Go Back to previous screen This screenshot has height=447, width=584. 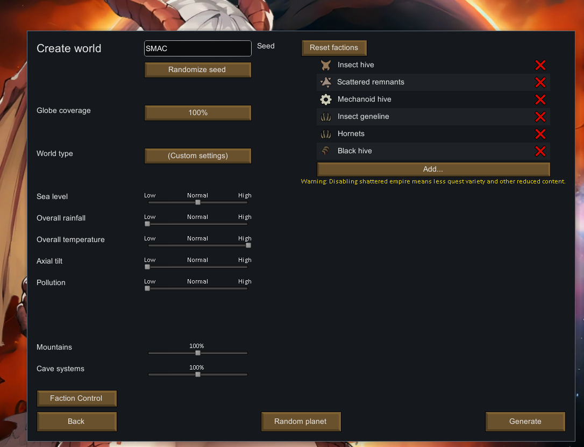click(77, 421)
